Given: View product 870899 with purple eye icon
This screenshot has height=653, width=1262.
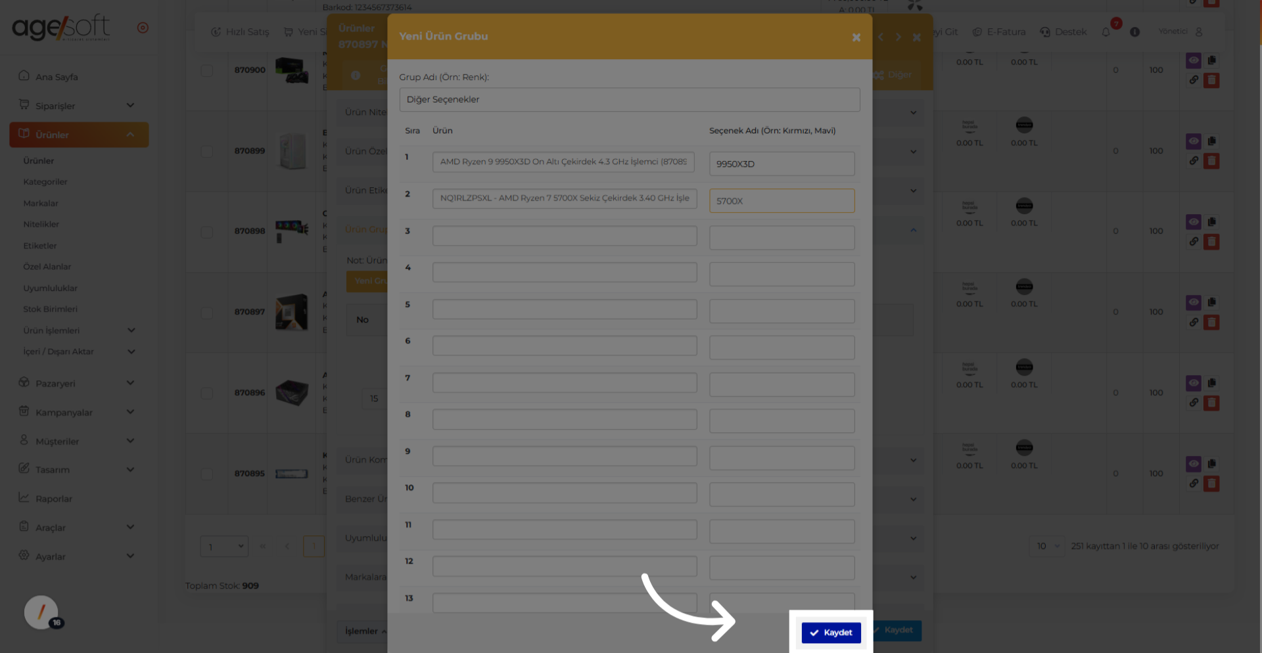Looking at the screenshot, I should point(1194,141).
